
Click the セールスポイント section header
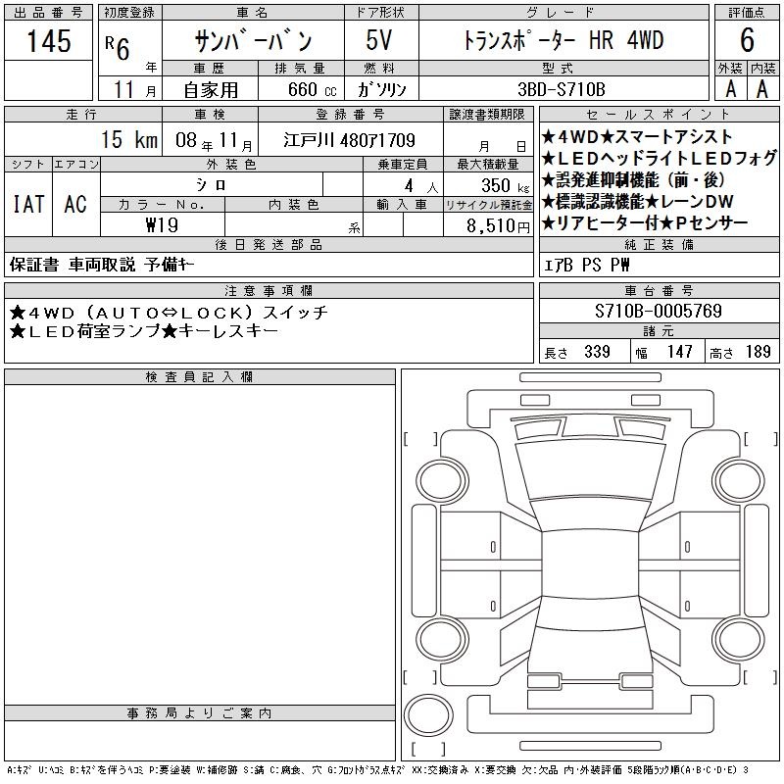pyautogui.click(x=659, y=114)
